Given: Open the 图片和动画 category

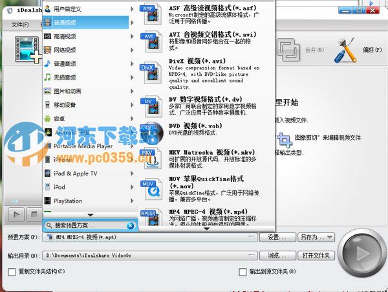Looking at the screenshot, I should point(86,91).
